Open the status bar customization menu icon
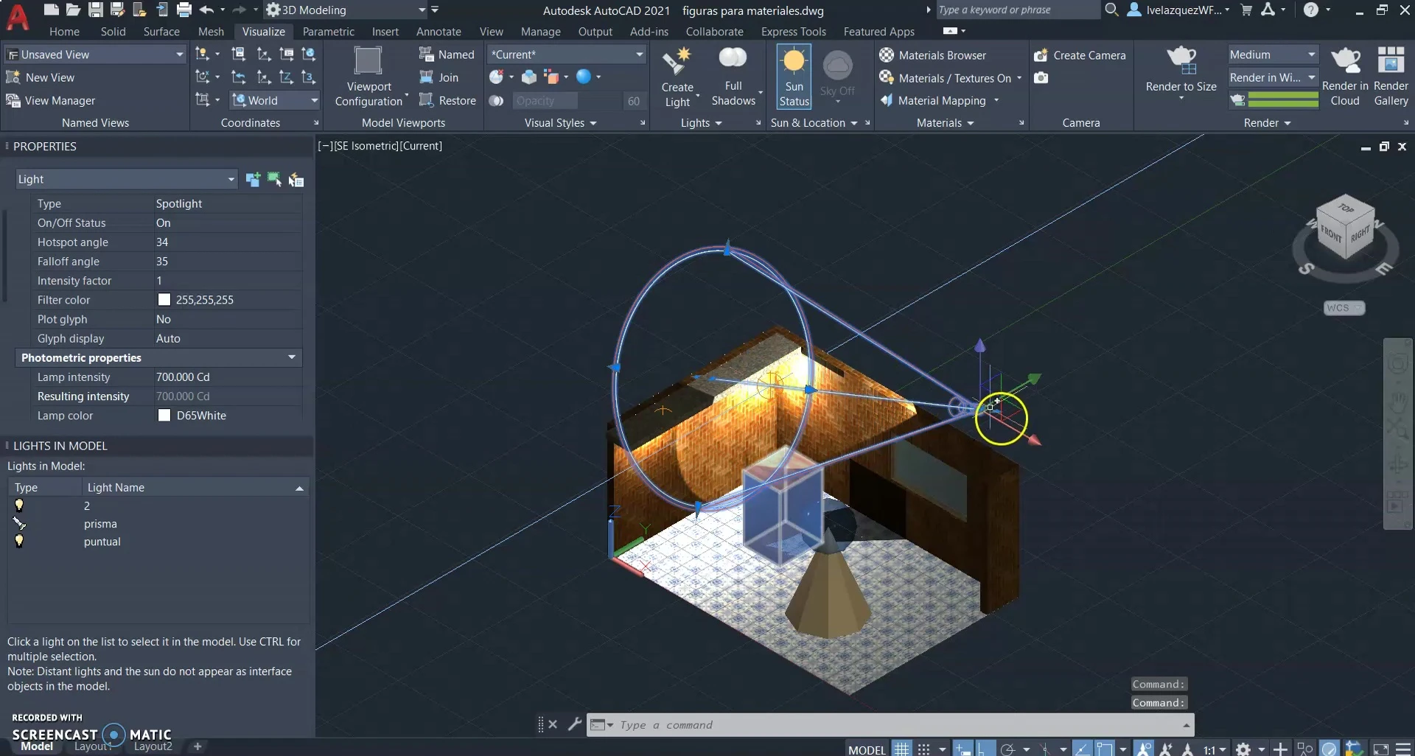The width and height of the screenshot is (1415, 756). point(1403,749)
